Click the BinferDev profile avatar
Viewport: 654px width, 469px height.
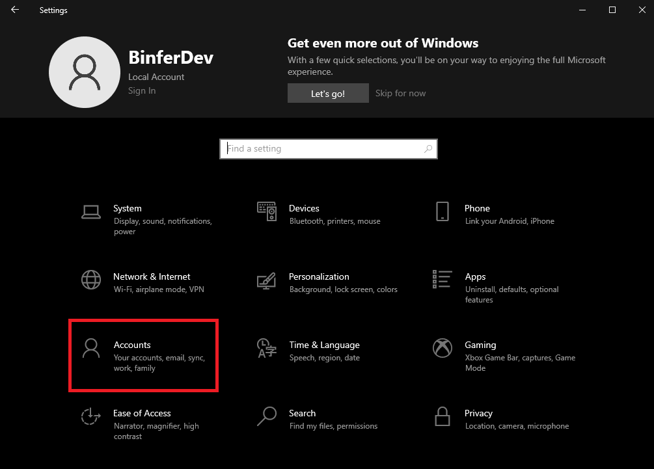coord(85,72)
